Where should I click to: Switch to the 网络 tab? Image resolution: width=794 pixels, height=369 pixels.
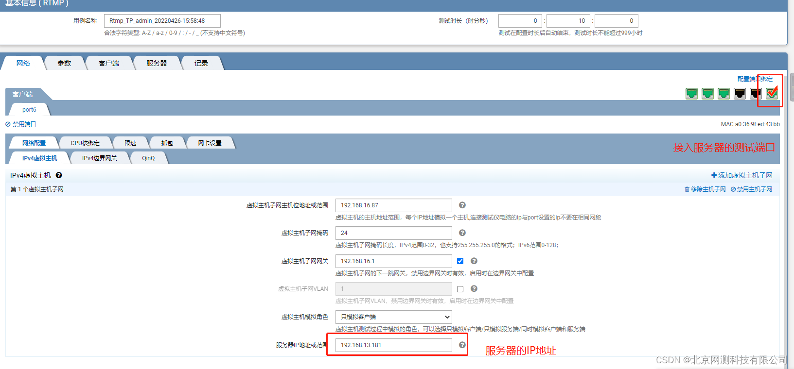(x=23, y=63)
